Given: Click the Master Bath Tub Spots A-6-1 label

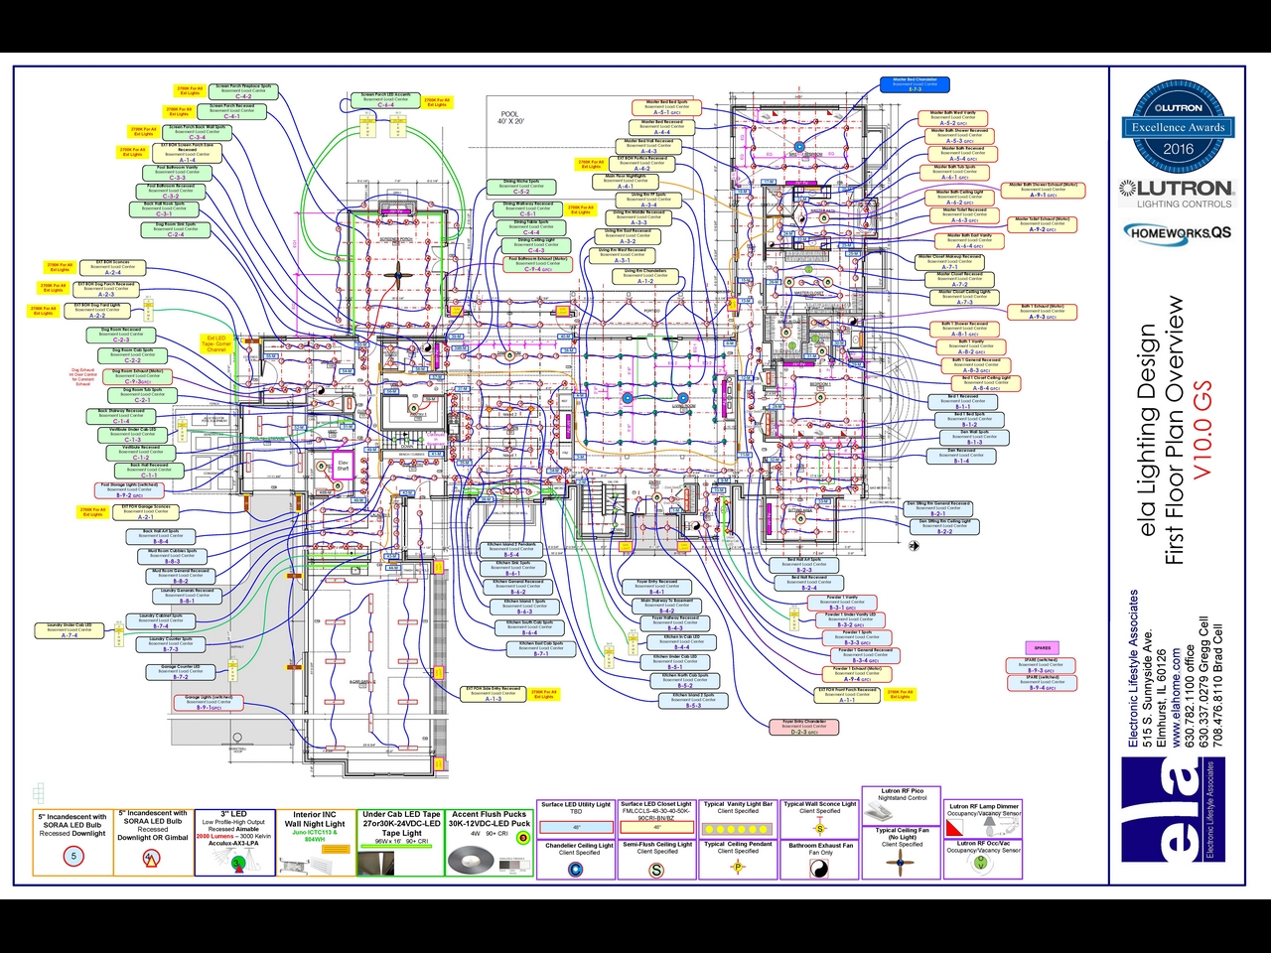Looking at the screenshot, I should click(x=955, y=173).
